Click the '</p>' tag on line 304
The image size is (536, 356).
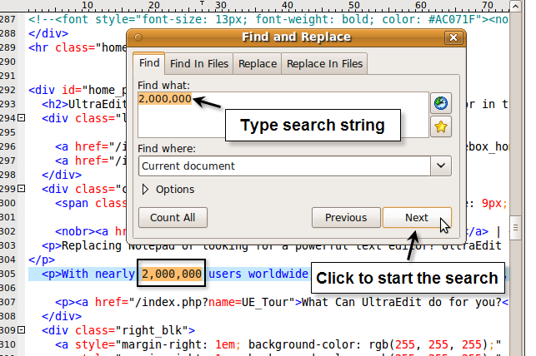tap(42, 260)
